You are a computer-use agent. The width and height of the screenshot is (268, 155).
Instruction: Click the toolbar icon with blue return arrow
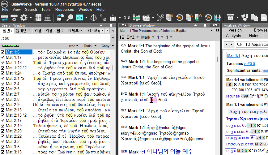4,18
